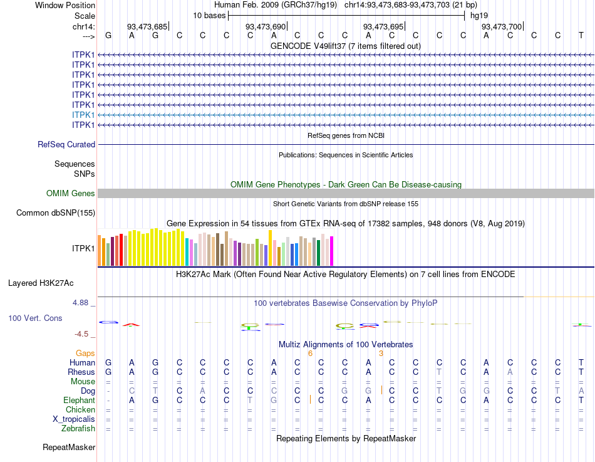Select the Human alignment row label
Screen dimensions: 595x462
click(x=82, y=362)
